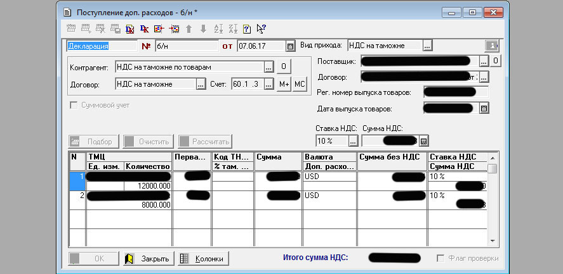Viewport: 563px width, 274px height.
Task: Open Ставка НДС rate selector
Action: point(354,140)
